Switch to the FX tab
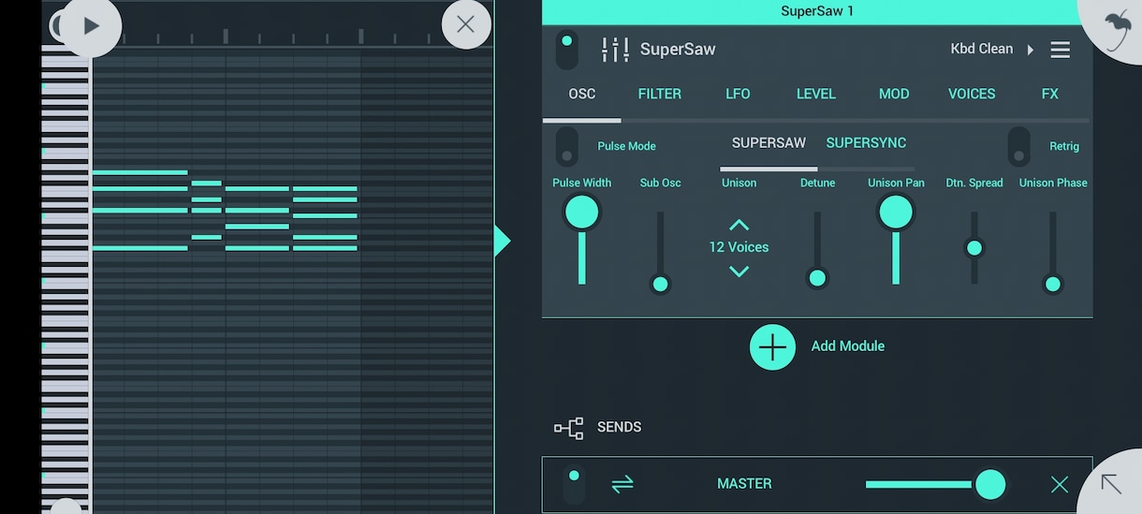Image resolution: width=1142 pixels, height=514 pixels. (x=1050, y=94)
